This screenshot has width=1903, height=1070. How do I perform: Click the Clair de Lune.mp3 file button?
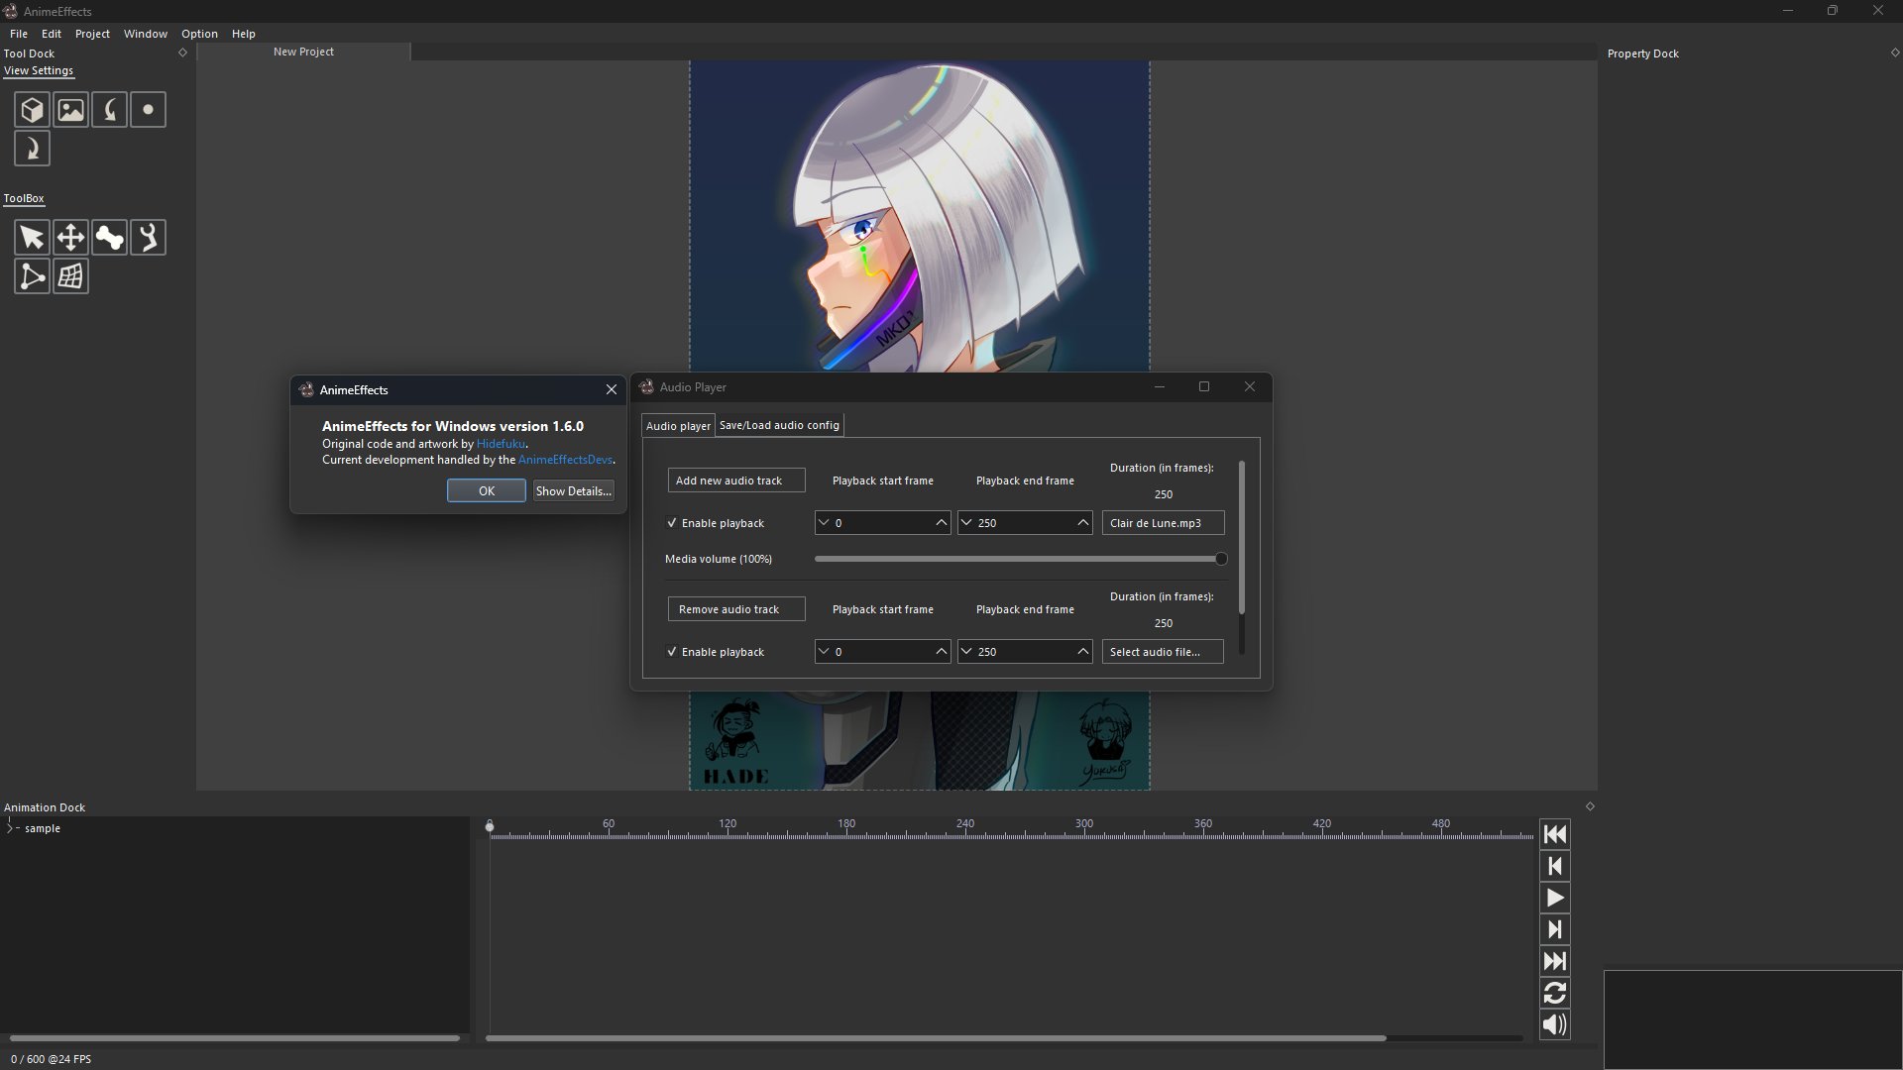[1163, 523]
